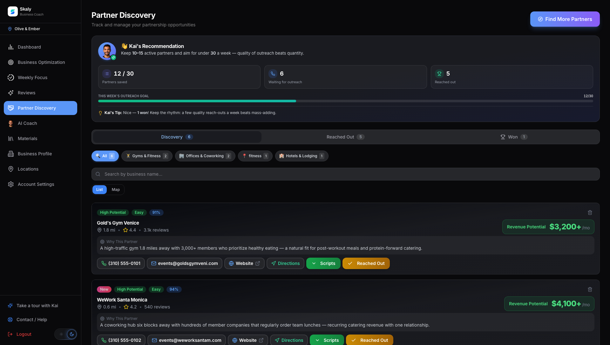Expand Scripts for WeWork Santa Monica
The height and width of the screenshot is (345, 610).
point(327,340)
